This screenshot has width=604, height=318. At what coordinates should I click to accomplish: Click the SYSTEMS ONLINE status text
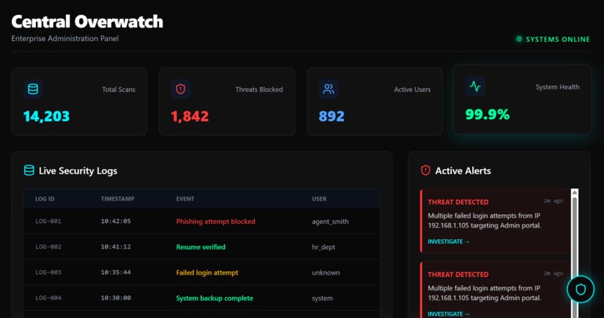[x=558, y=39]
